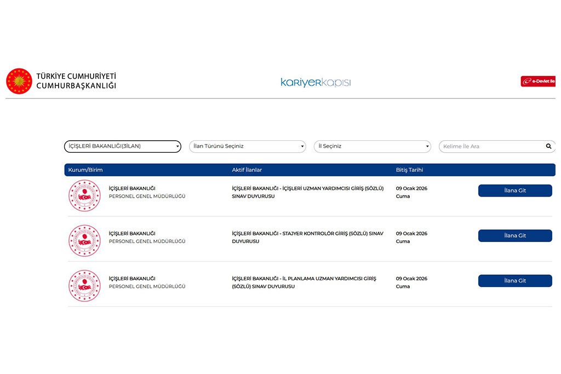561x374 pixels.
Task: Click ministry seal in the first listing row
Action: 84,195
